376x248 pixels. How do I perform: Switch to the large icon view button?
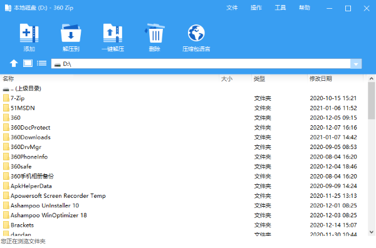coord(28,63)
